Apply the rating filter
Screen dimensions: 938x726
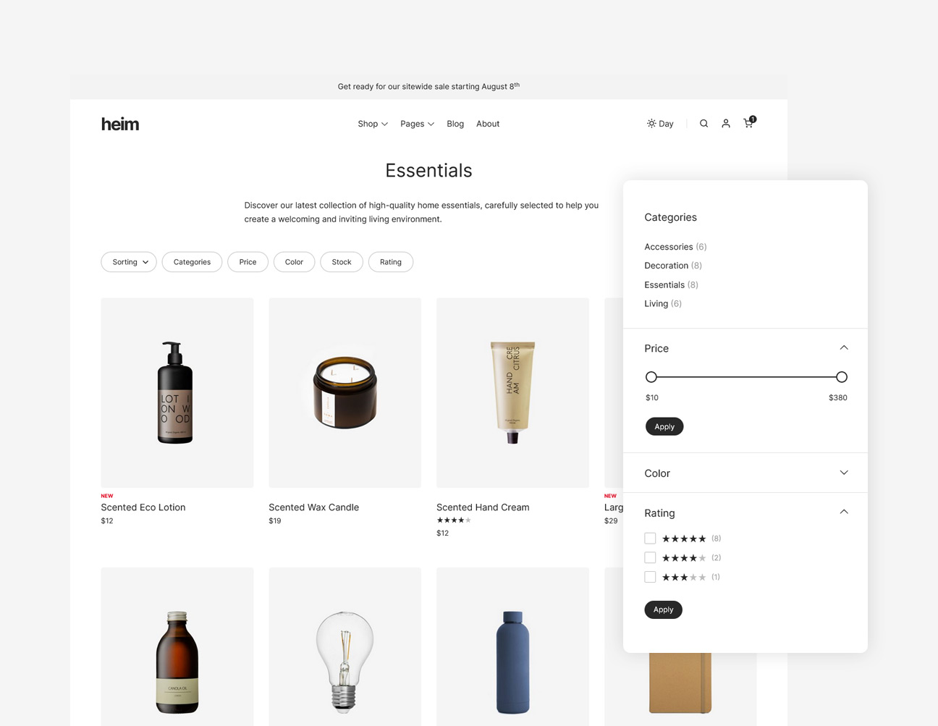(x=663, y=609)
